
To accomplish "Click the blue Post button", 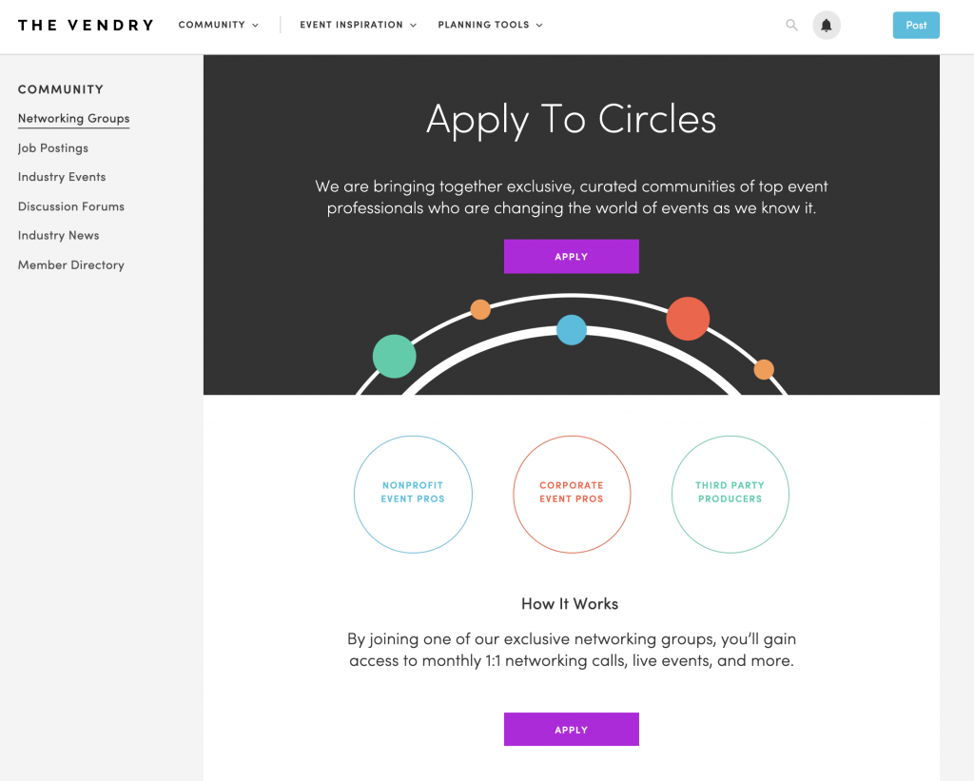I will click(916, 26).
